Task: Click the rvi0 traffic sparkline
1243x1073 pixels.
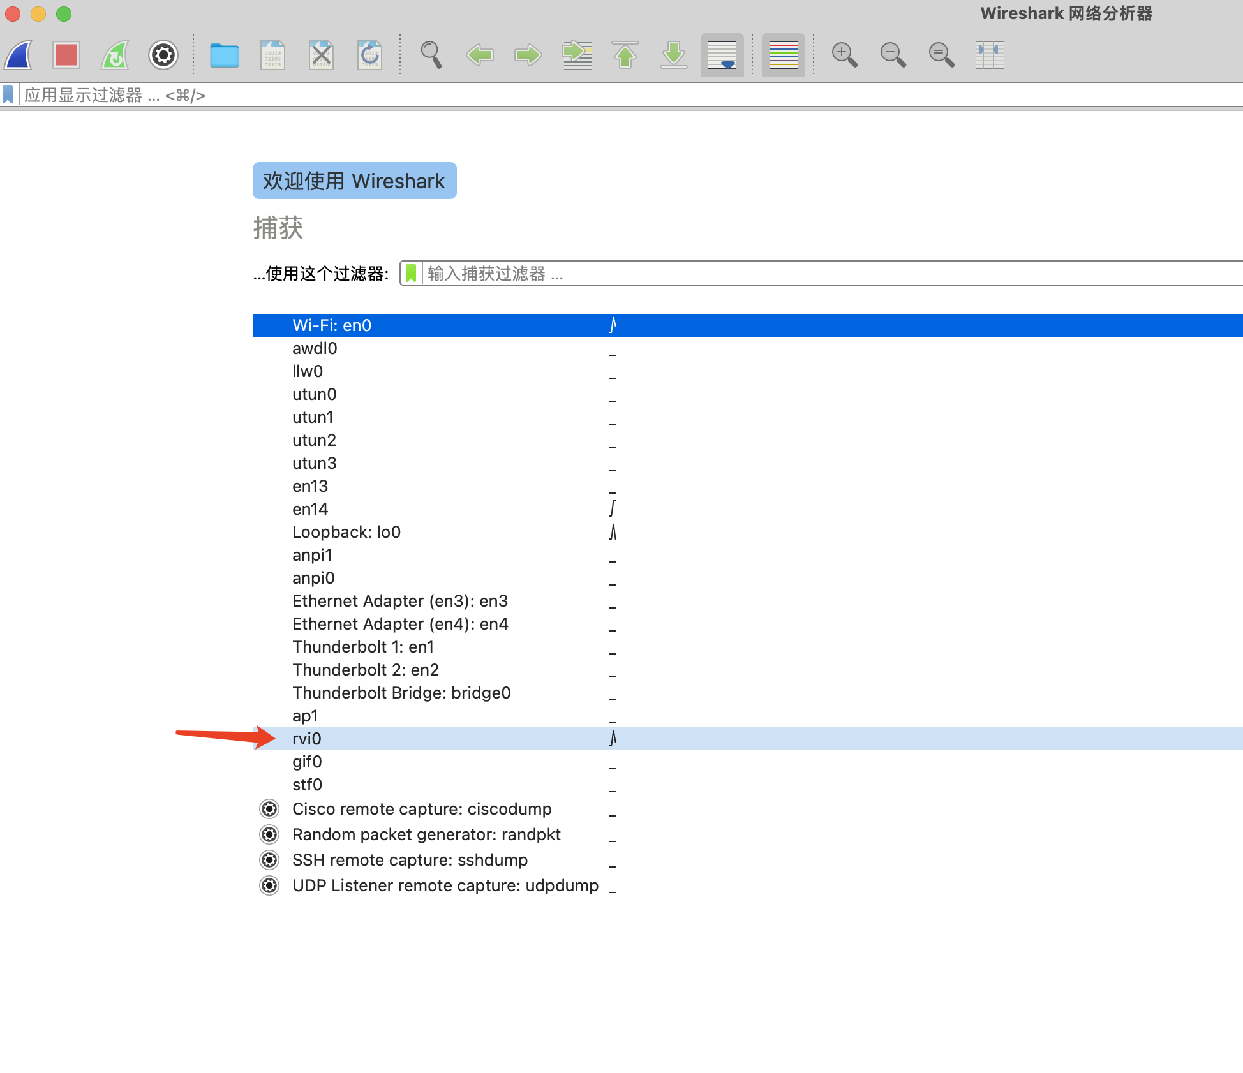Action: click(x=613, y=739)
